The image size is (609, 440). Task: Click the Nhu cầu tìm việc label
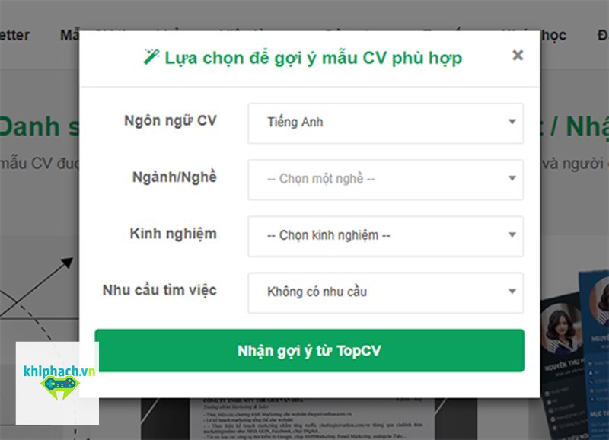(159, 290)
